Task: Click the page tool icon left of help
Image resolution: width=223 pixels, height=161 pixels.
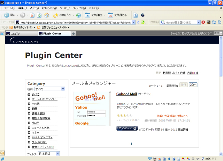Action: [136, 15]
